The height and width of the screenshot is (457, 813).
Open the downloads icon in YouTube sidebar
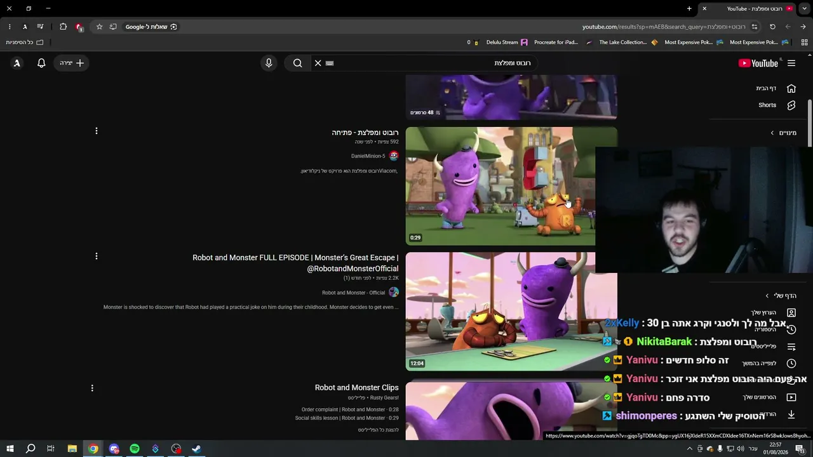pos(791,414)
